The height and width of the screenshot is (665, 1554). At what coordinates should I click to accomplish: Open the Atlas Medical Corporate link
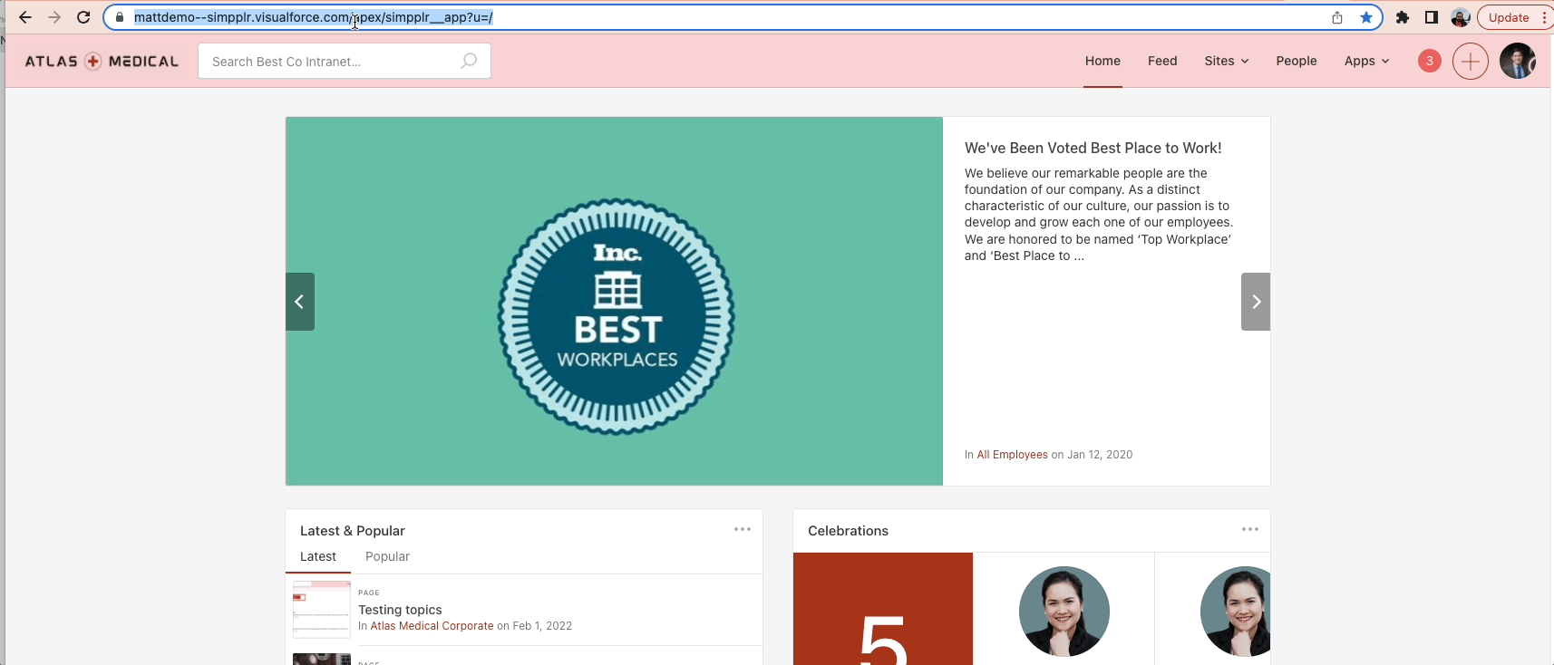[x=432, y=626]
